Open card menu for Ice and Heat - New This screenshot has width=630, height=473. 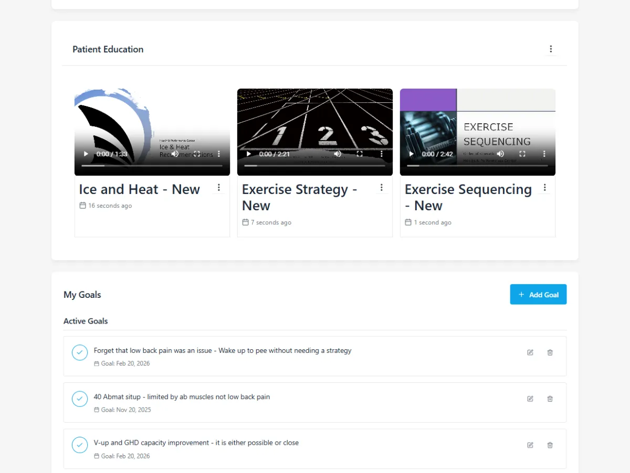coord(219,188)
